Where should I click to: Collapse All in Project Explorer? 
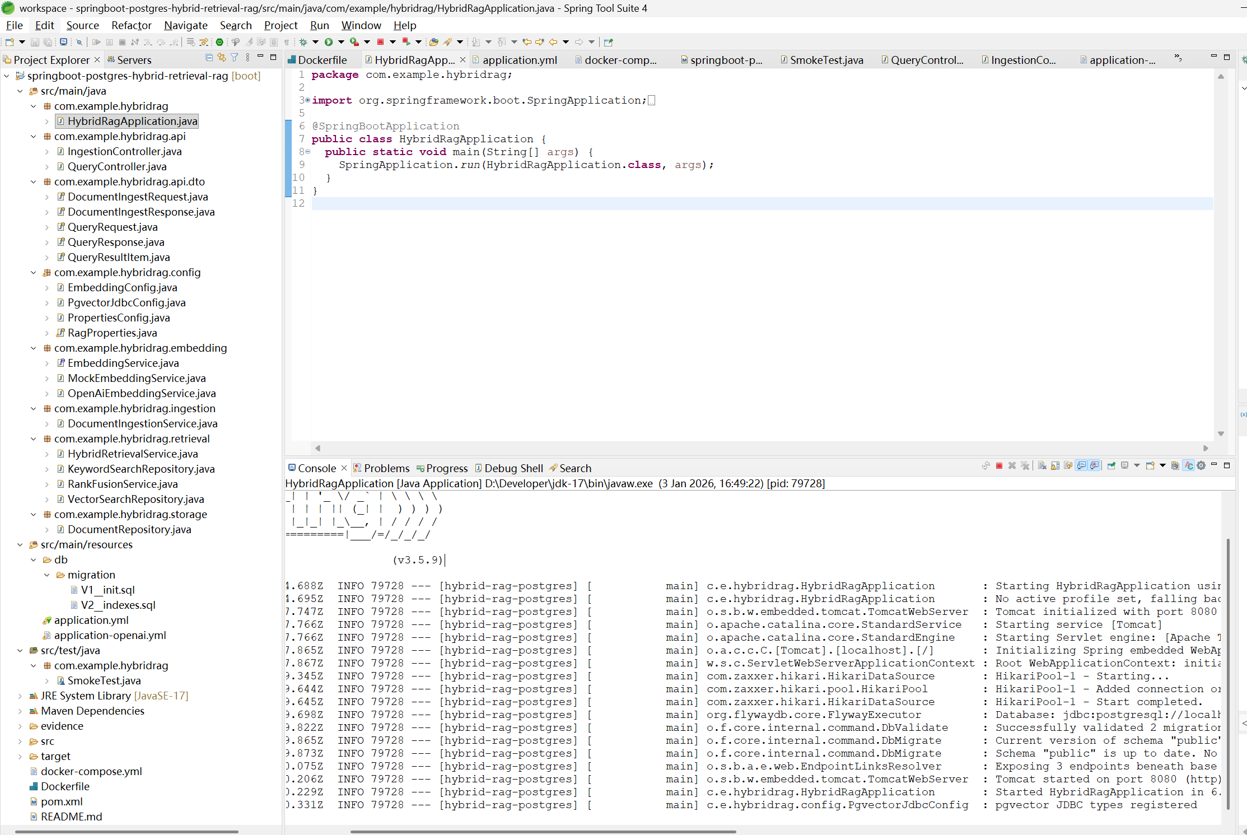[x=209, y=58]
